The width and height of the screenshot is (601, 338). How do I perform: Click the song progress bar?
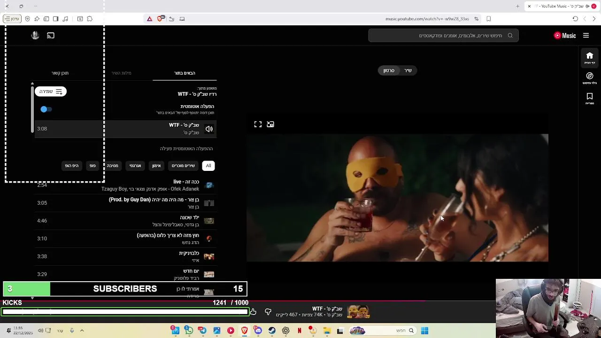pos(300,301)
